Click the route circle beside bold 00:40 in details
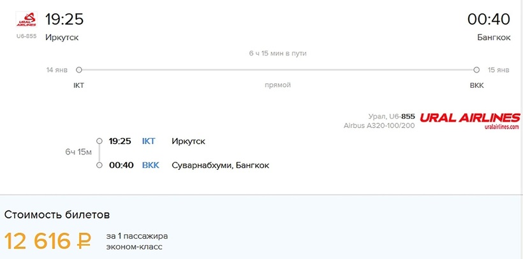523x259 pixels. (x=99, y=165)
